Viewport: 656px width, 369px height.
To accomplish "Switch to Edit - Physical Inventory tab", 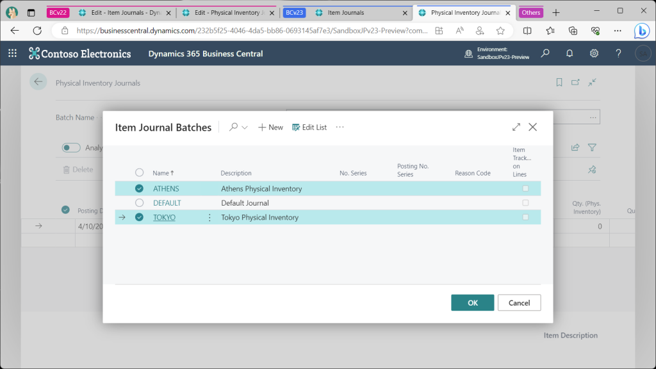I will click(229, 13).
